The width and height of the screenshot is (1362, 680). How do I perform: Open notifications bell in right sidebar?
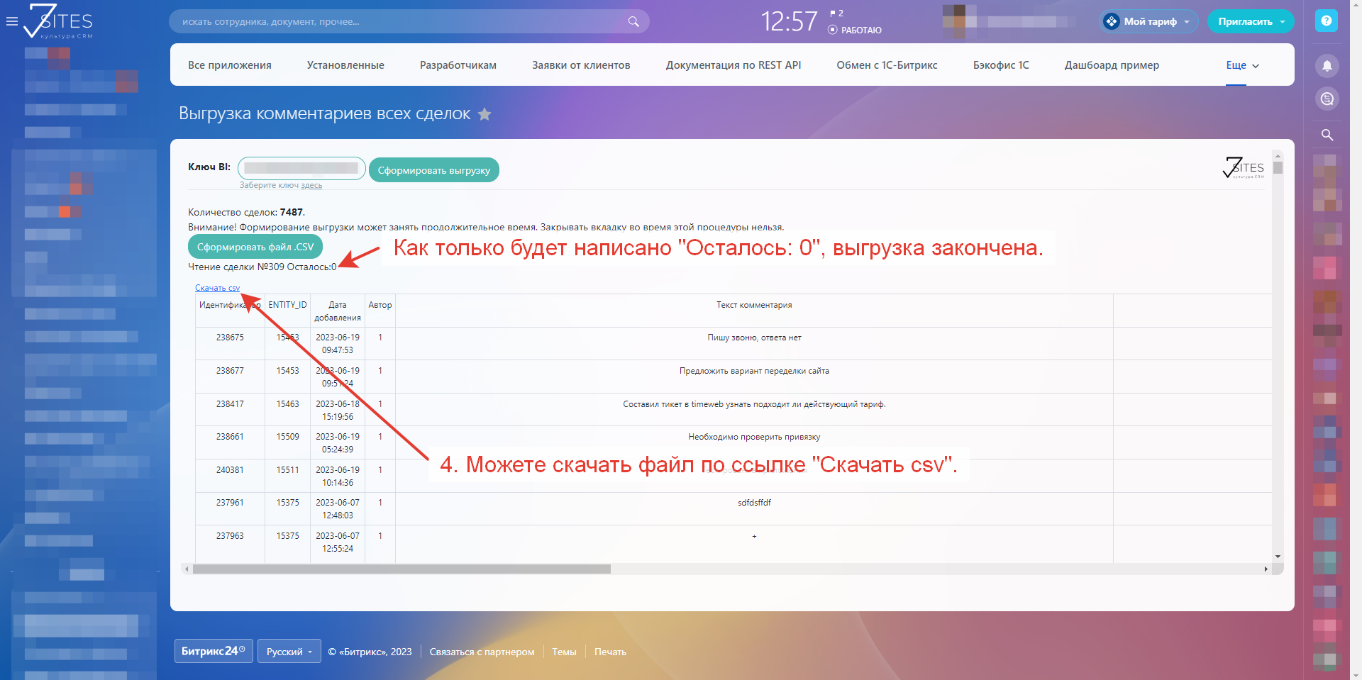click(1327, 66)
